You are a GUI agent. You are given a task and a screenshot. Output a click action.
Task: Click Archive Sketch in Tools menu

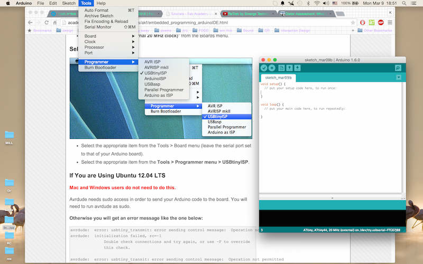tap(108, 16)
